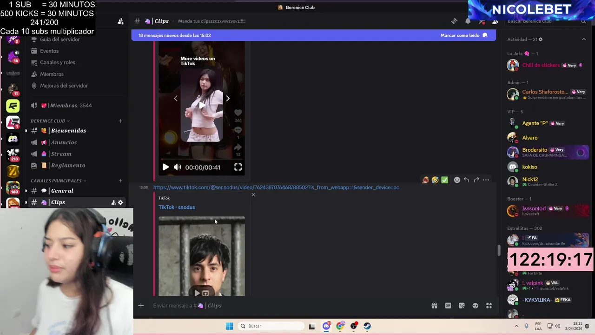The image size is (595, 335).
Task: Mute the first TikTok video volume
Action: click(x=178, y=167)
